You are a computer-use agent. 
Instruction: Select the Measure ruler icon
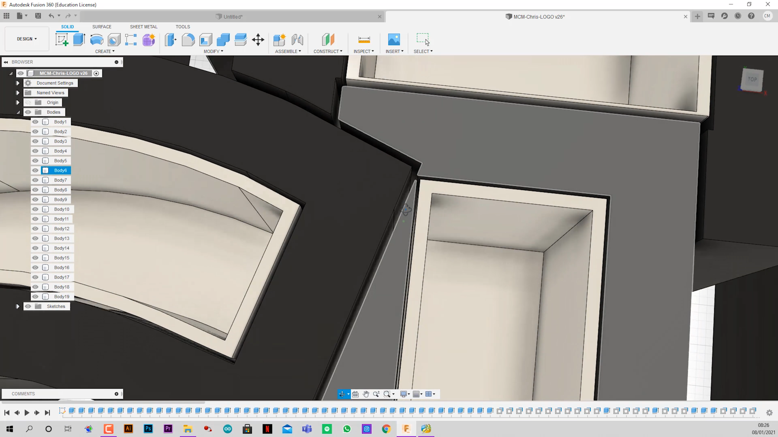coord(364,40)
